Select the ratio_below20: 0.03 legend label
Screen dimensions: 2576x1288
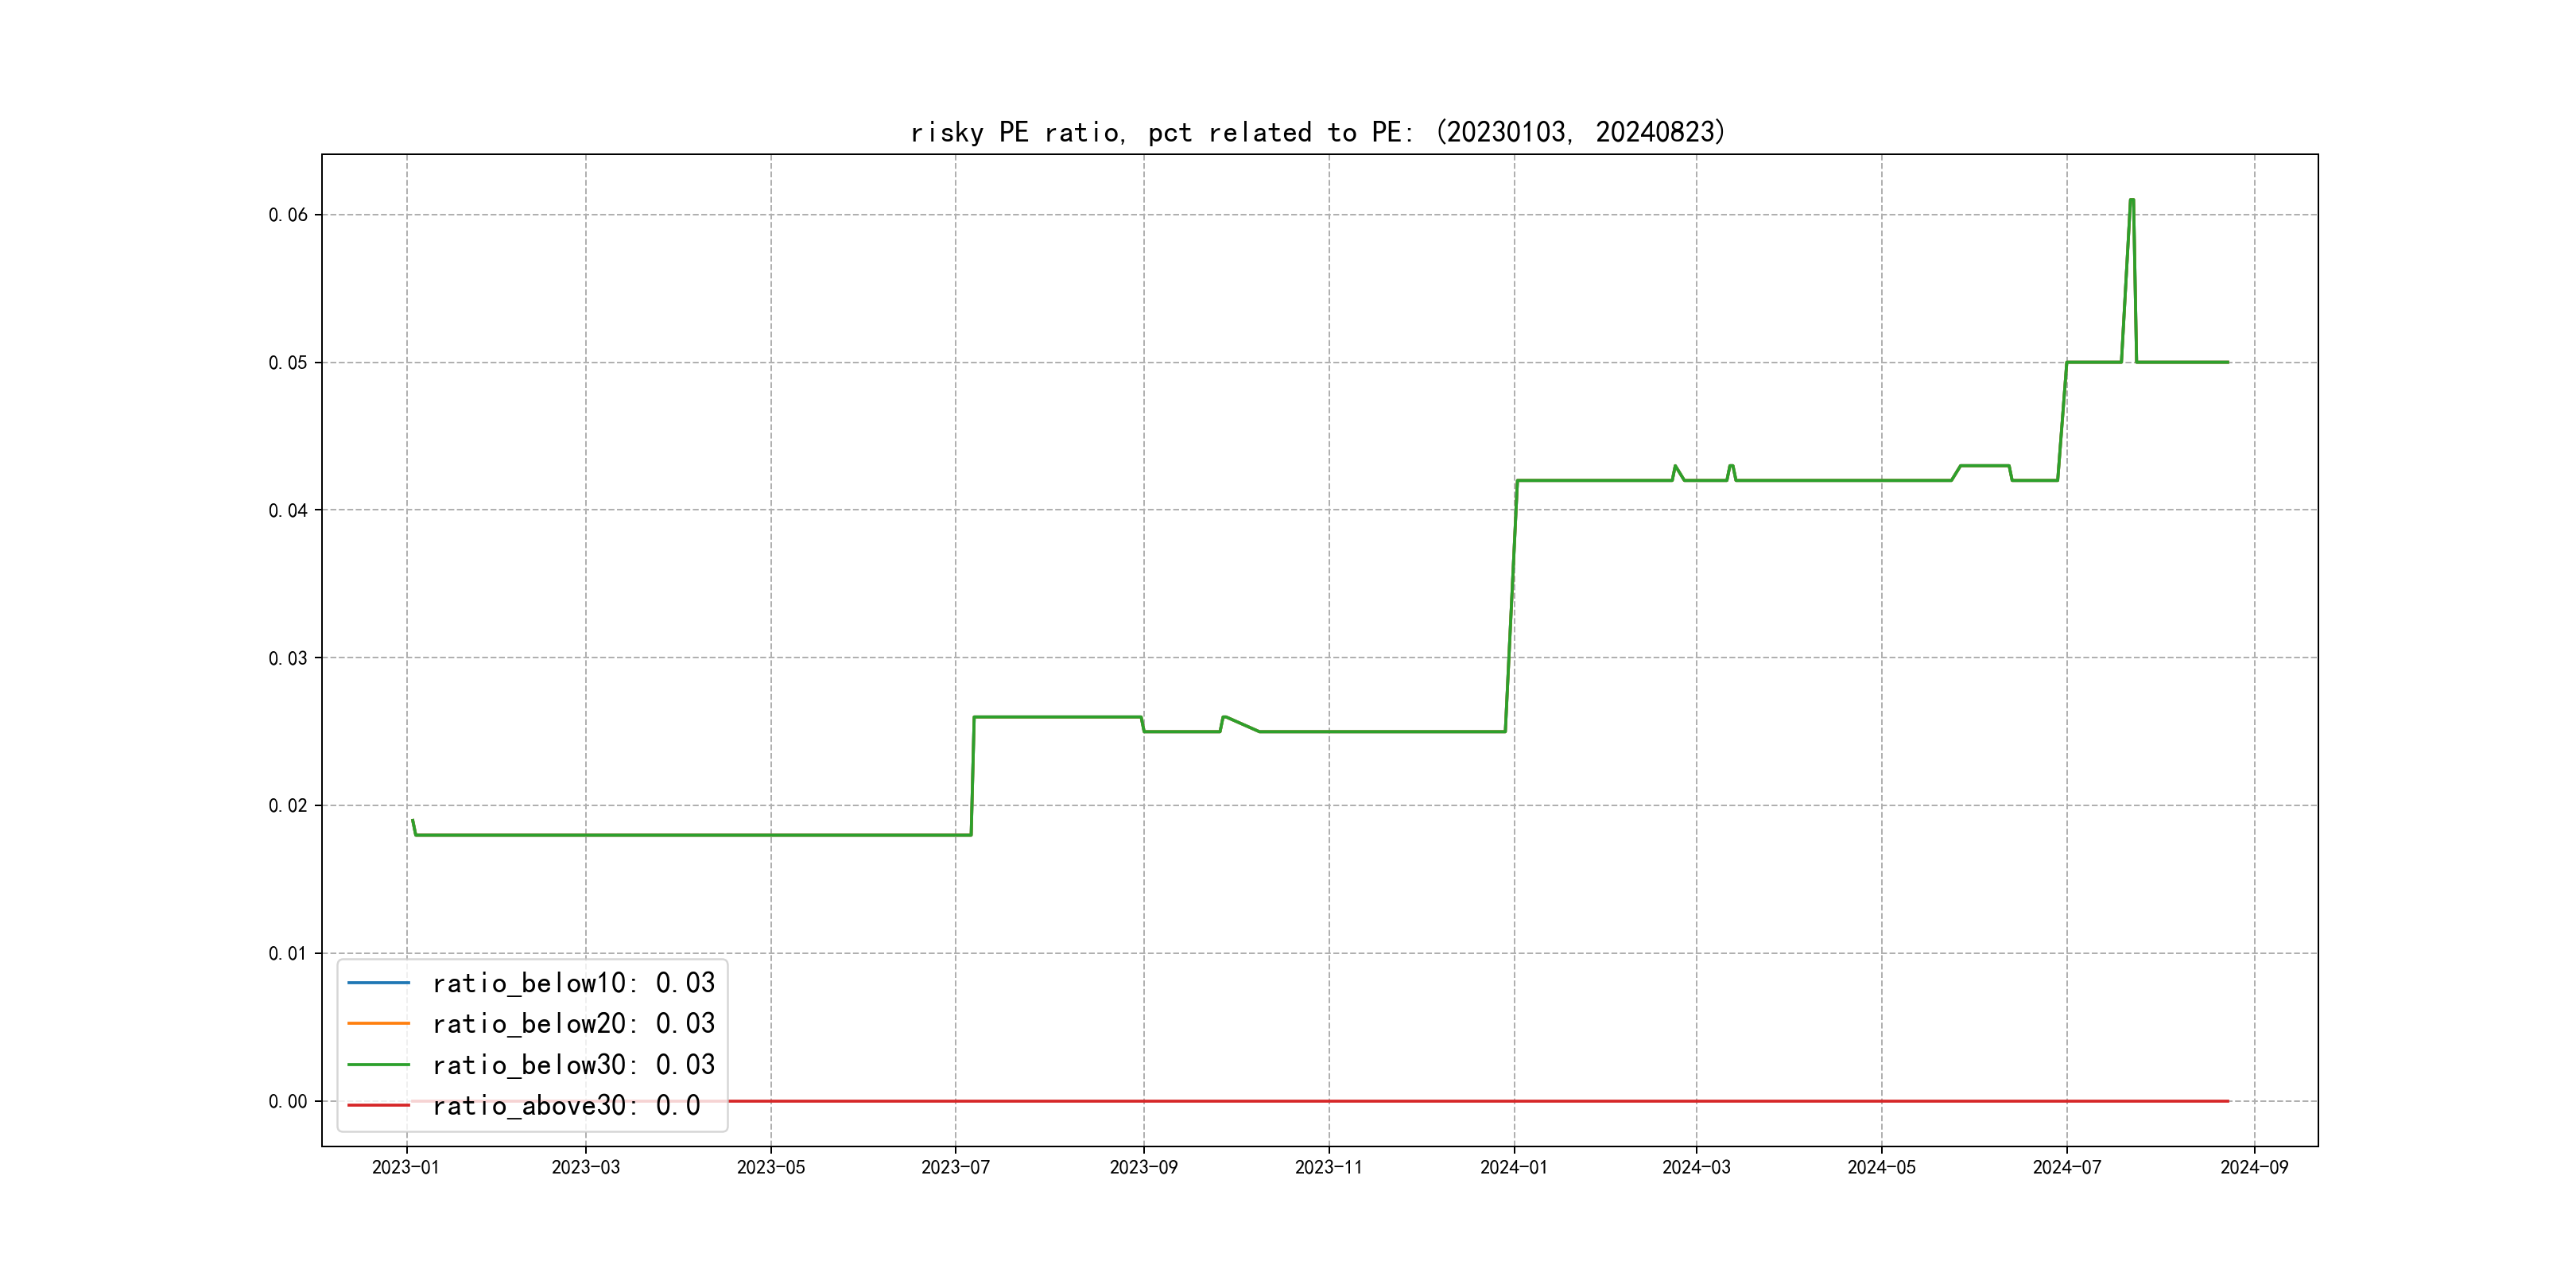pos(573,1023)
